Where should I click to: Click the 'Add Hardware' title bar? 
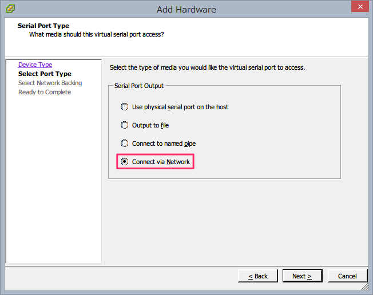tap(186, 10)
